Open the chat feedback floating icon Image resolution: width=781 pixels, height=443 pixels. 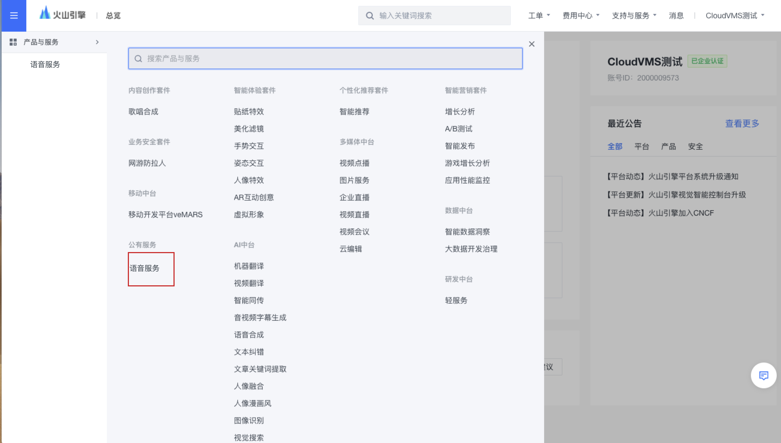tap(763, 375)
